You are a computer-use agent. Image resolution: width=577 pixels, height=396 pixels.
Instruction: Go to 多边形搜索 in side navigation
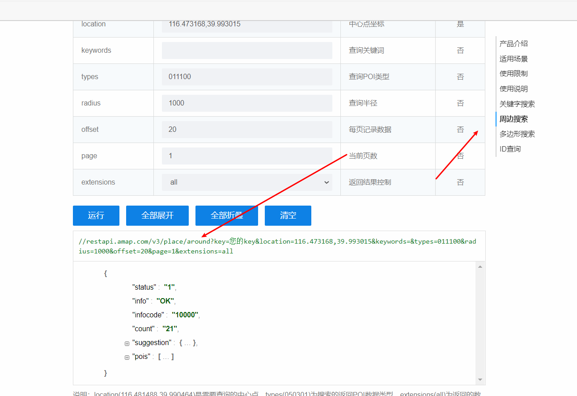(x=517, y=134)
